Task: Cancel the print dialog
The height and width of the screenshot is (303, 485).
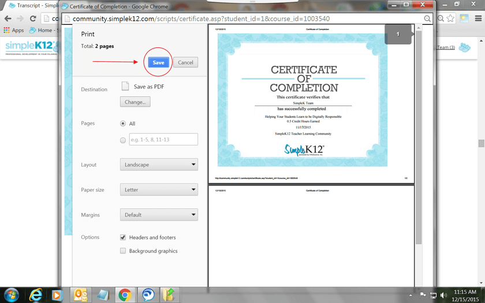Action: tap(185, 62)
